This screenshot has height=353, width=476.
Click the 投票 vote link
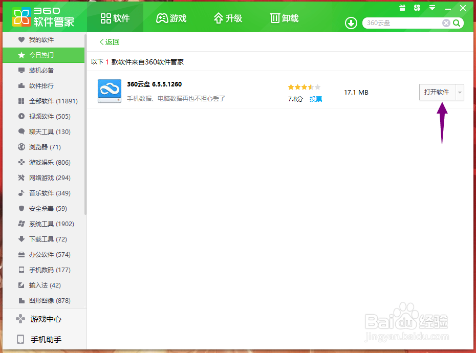coord(316,99)
